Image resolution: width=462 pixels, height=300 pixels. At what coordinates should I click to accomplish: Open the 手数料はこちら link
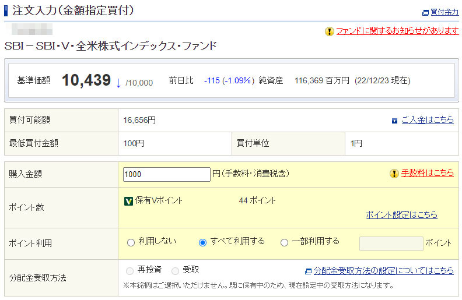pyautogui.click(x=427, y=173)
